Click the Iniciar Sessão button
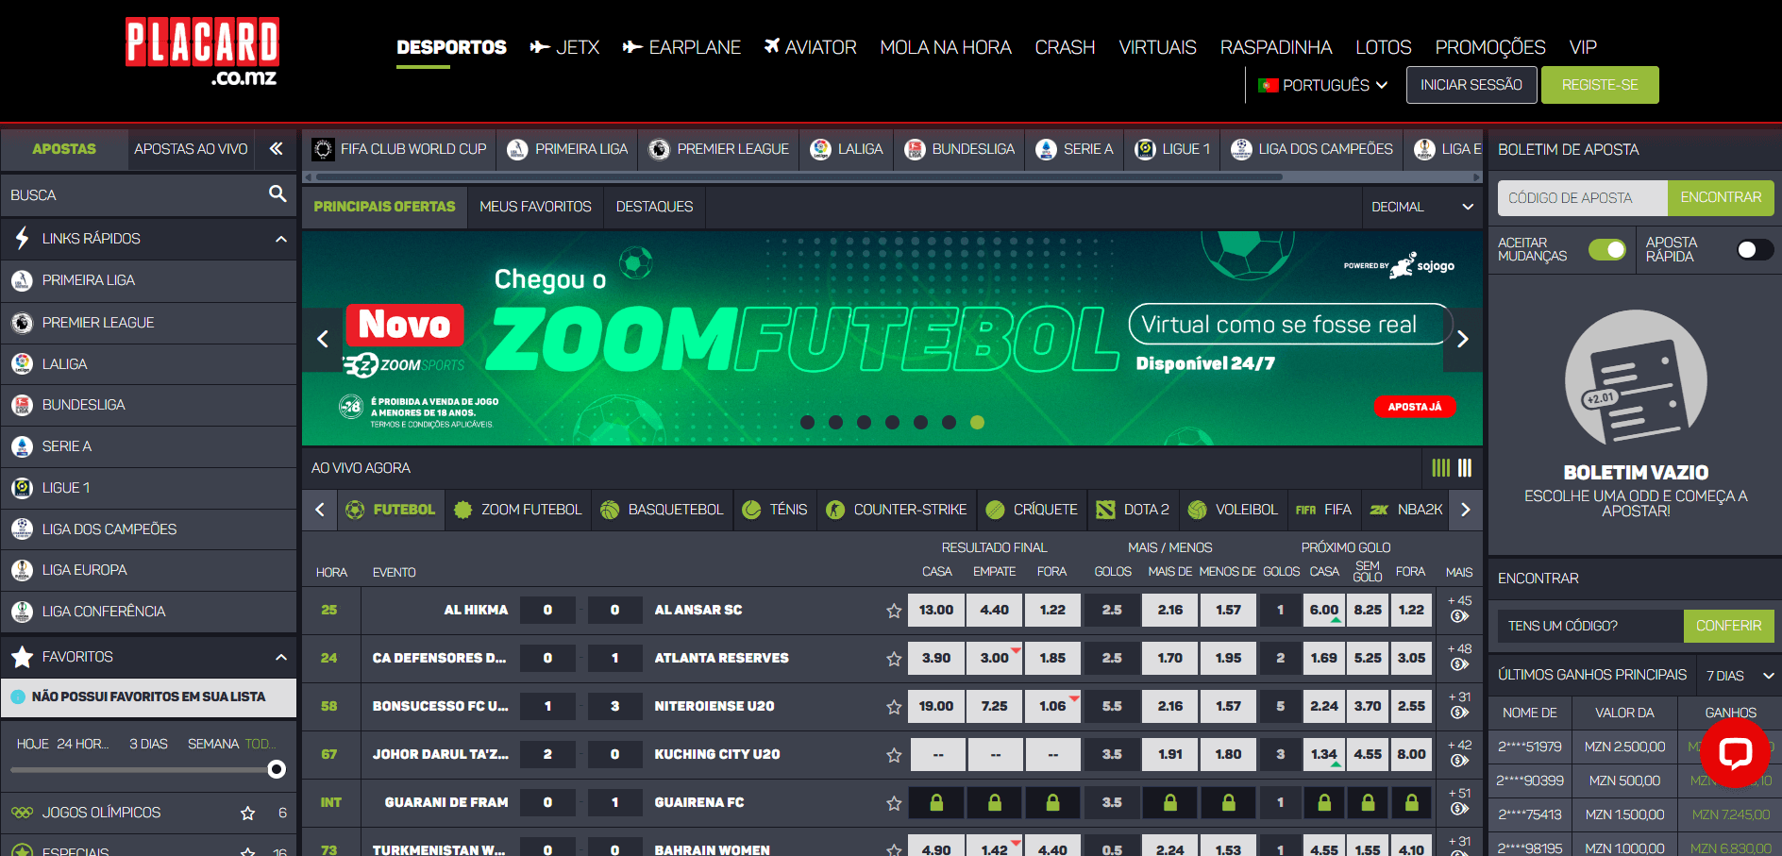Image resolution: width=1782 pixels, height=856 pixels. [1471, 85]
